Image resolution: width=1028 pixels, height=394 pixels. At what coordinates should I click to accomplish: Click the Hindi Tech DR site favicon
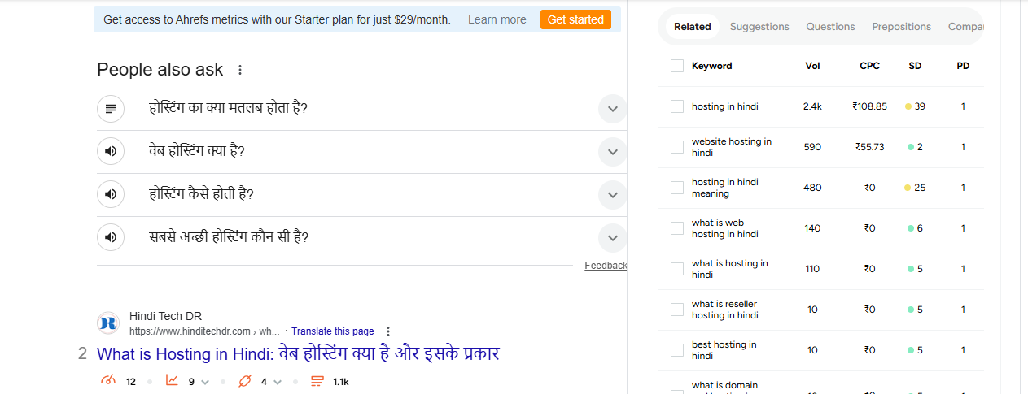click(x=108, y=323)
